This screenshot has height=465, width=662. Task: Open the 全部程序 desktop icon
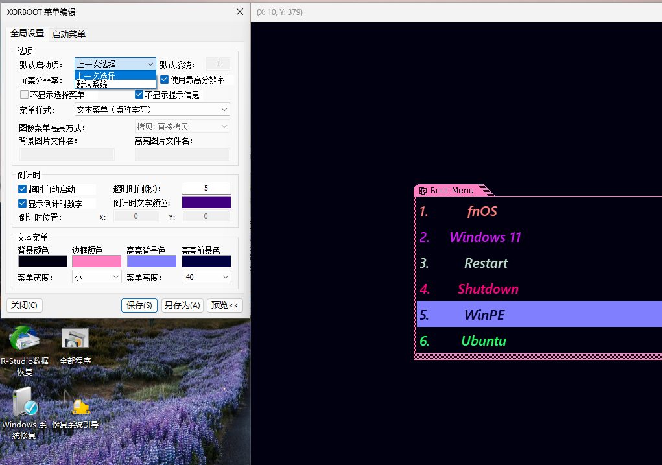point(75,346)
